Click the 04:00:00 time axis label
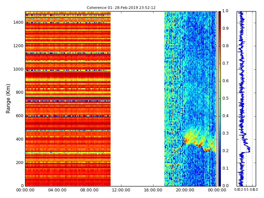Screen dimensions: 264x198 click(x=57, y=190)
